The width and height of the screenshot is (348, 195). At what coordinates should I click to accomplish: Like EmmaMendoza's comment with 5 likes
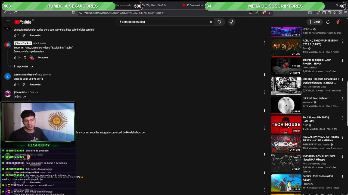coord(15,84)
